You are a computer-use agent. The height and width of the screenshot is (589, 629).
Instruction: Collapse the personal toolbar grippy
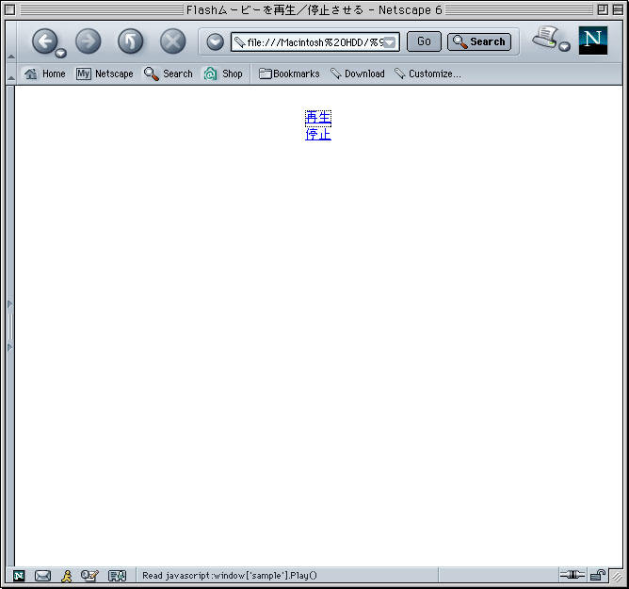pos(11,74)
